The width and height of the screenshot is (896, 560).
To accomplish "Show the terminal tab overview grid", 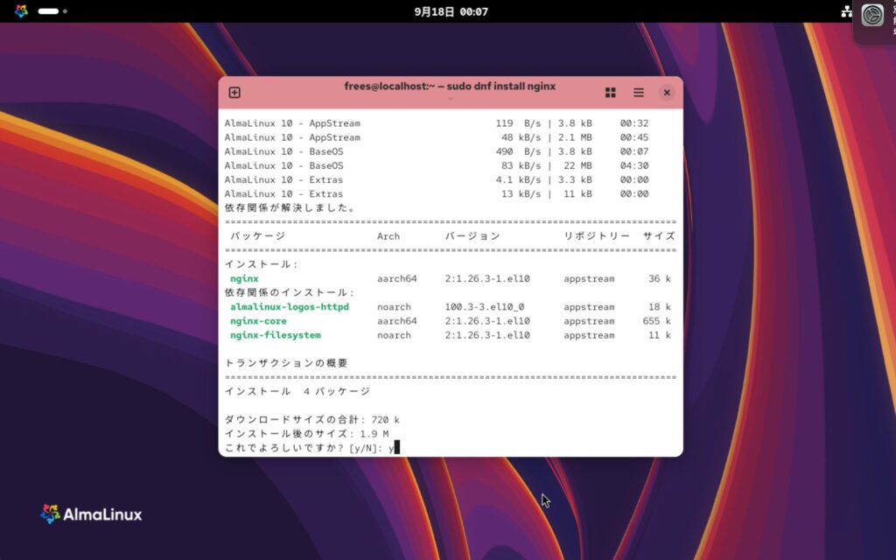I will tap(611, 93).
